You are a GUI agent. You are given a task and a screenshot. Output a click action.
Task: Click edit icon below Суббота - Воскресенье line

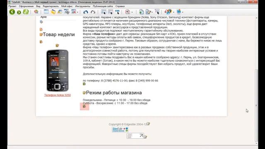pyautogui.click(x=84, y=106)
